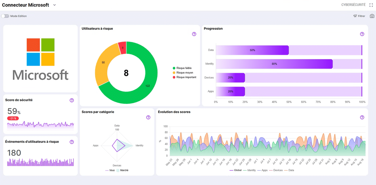
Task: Open help for Scores par catégorie
Action: click(148, 117)
